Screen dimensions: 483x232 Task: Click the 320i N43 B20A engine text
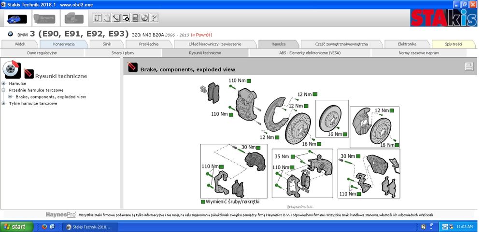147,35
